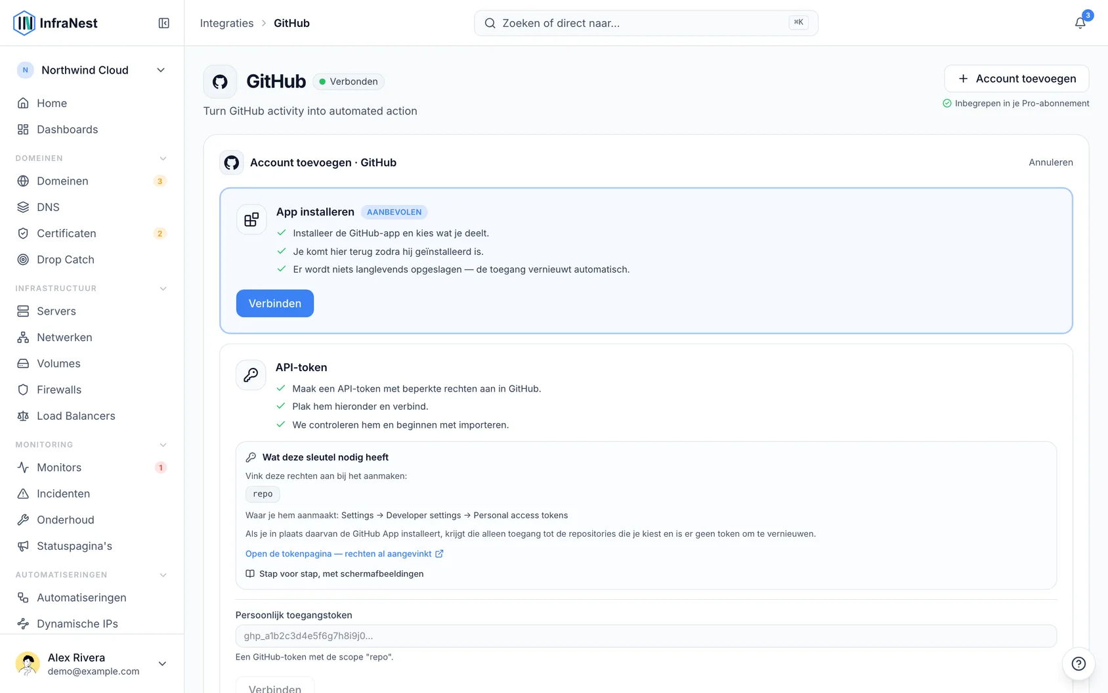Open the help question mark button
The image size is (1108, 693).
pyautogui.click(x=1078, y=663)
